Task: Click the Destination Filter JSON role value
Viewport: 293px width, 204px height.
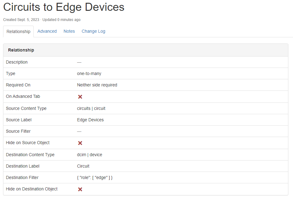Action: tap(95, 177)
